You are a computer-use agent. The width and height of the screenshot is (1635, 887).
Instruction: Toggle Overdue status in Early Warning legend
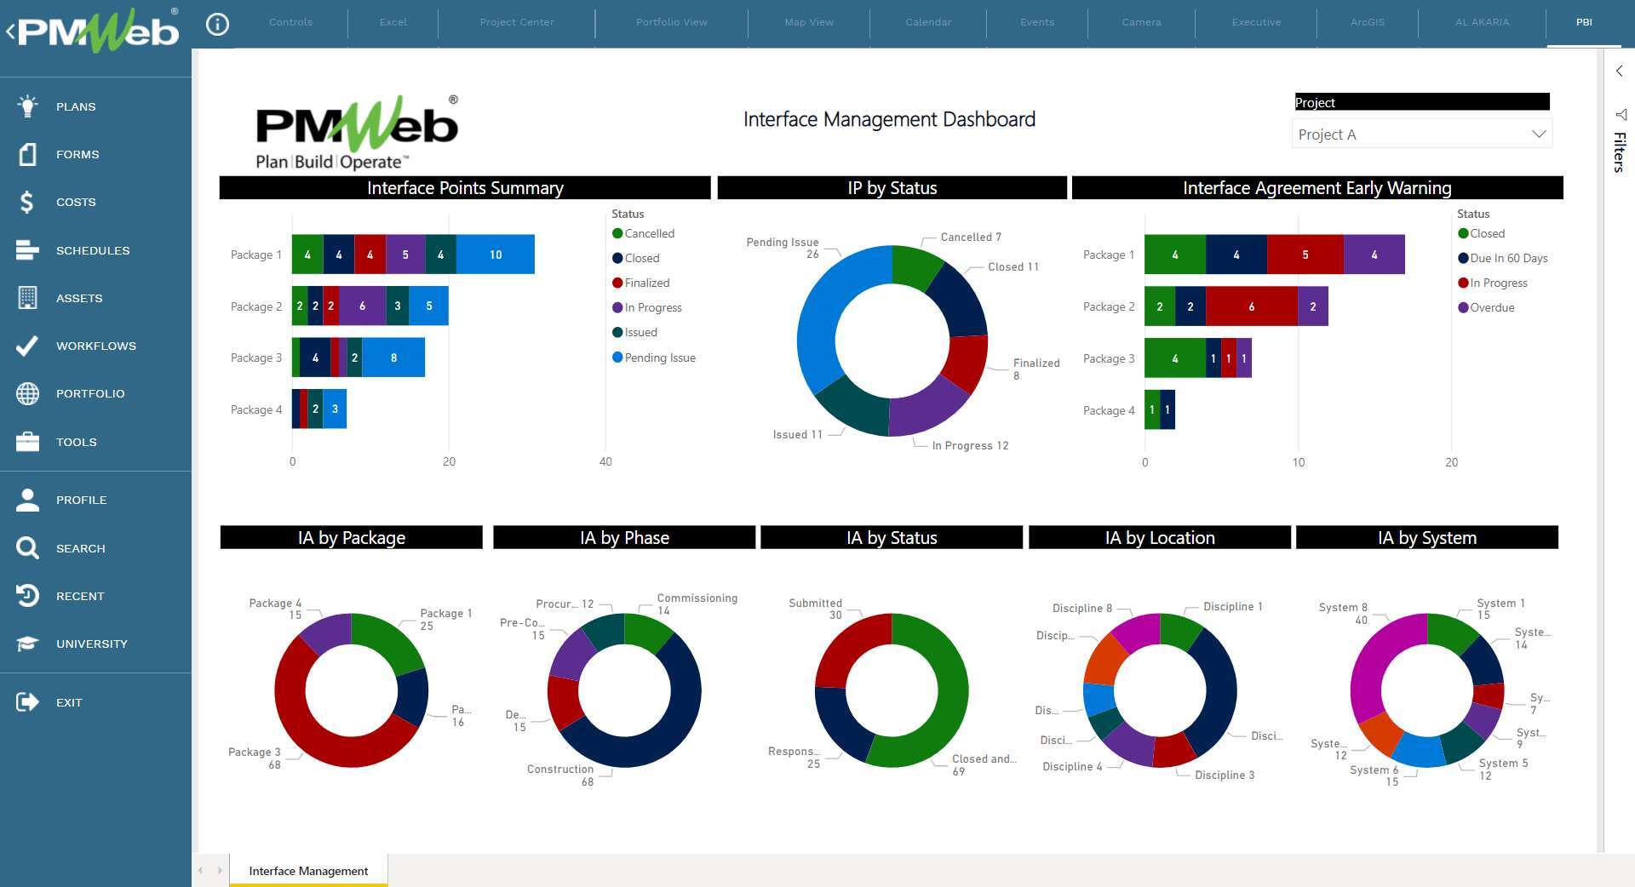pos(1488,307)
